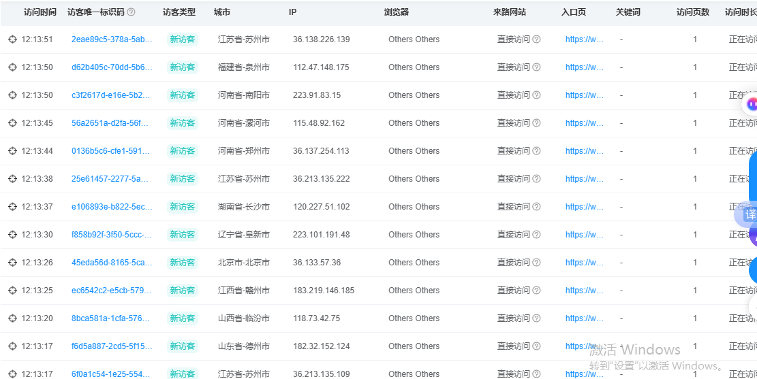Click the 来路网站 column header
This screenshot has height=379, width=757.
tap(510, 12)
